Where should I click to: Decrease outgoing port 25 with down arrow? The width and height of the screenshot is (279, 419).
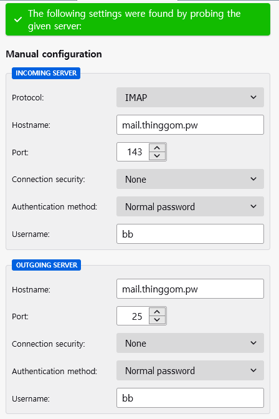[x=157, y=320]
